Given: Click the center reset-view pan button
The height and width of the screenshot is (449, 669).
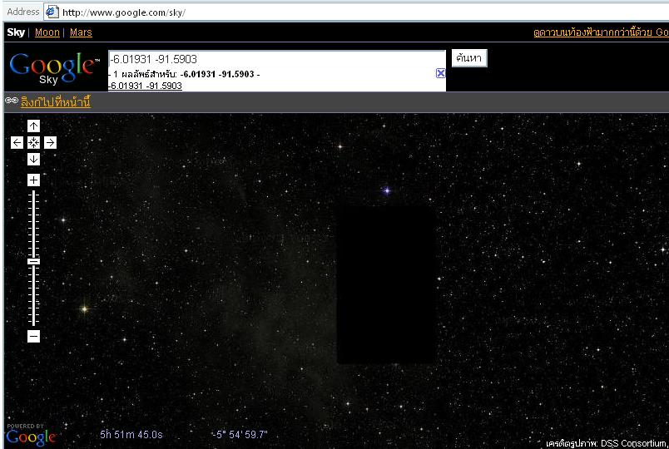Looking at the screenshot, I should [33, 143].
